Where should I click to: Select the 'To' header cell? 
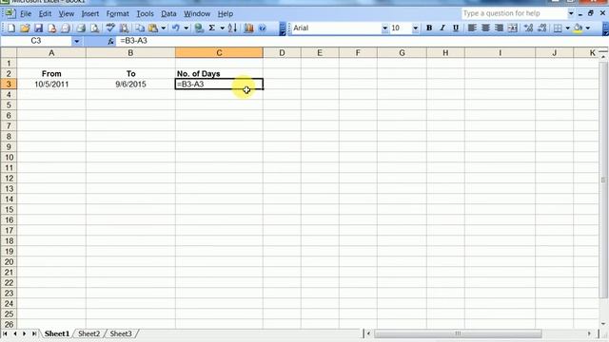coord(130,74)
